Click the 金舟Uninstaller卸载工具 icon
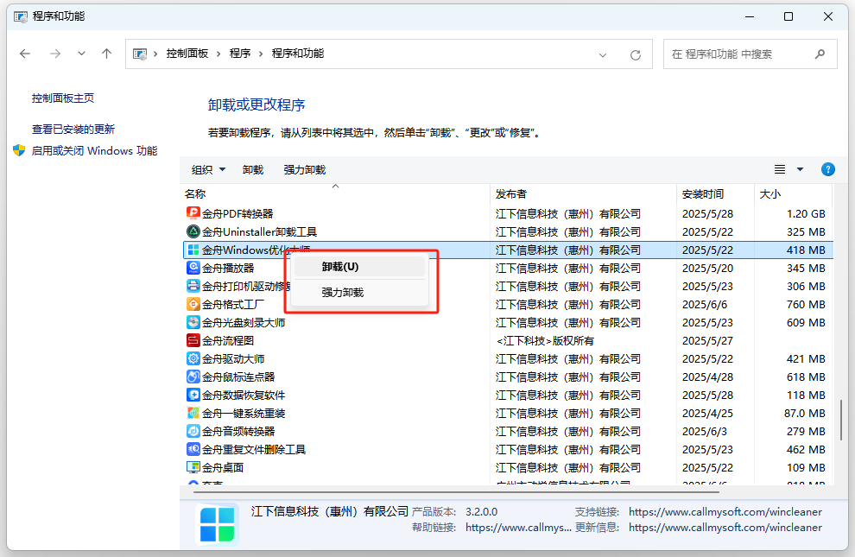 tap(193, 231)
